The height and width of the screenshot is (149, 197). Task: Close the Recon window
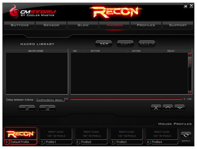[x=191, y=6]
